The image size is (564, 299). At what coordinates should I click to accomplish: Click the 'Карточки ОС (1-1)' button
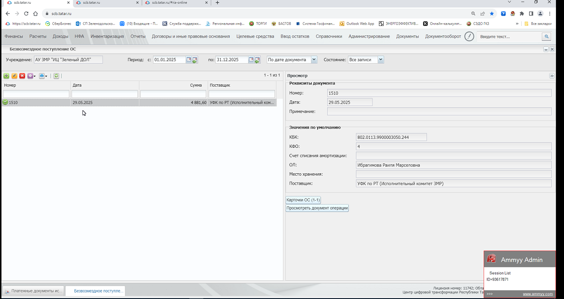click(x=303, y=200)
